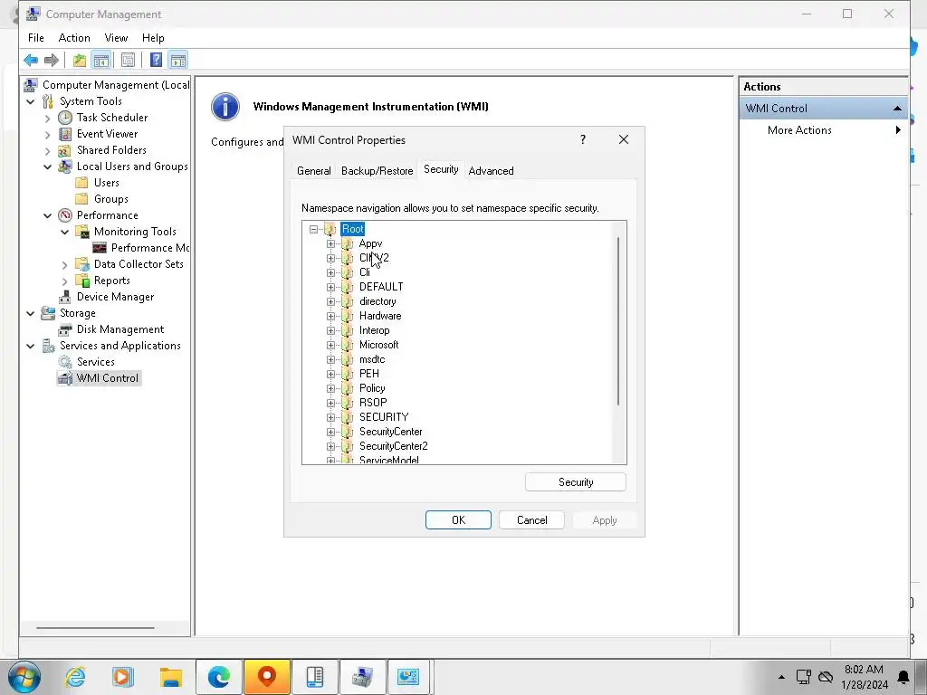This screenshot has height=695, width=927.
Task: Open File Explorer from taskbar
Action: [171, 677]
